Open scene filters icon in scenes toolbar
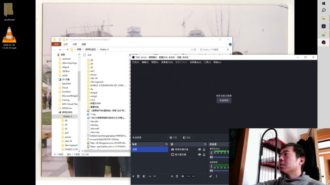This screenshot has height=185, width=330. click(x=144, y=176)
